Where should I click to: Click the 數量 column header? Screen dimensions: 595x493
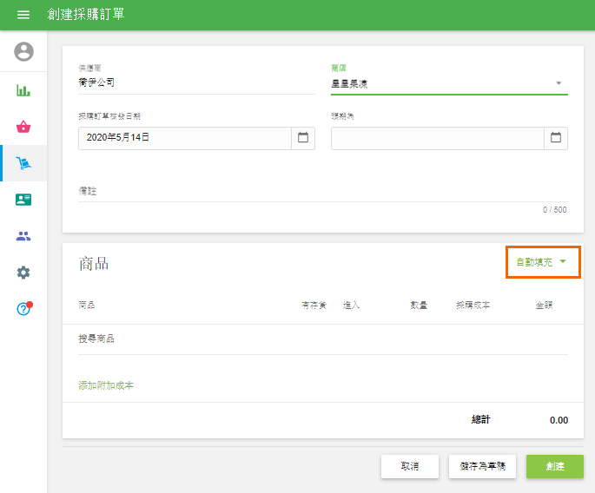pyautogui.click(x=419, y=306)
